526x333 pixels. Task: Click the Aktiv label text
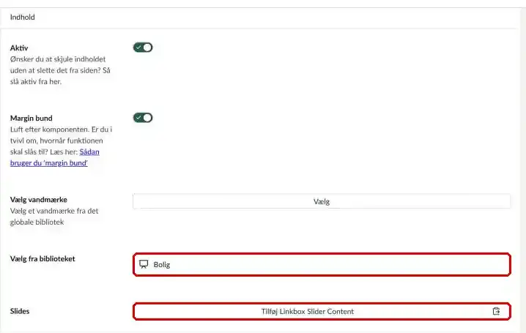click(19, 48)
